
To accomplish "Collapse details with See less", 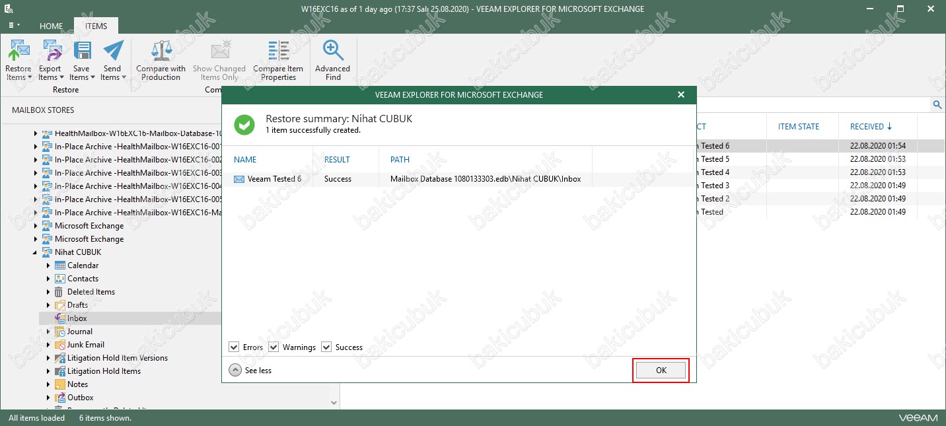I will coord(250,370).
